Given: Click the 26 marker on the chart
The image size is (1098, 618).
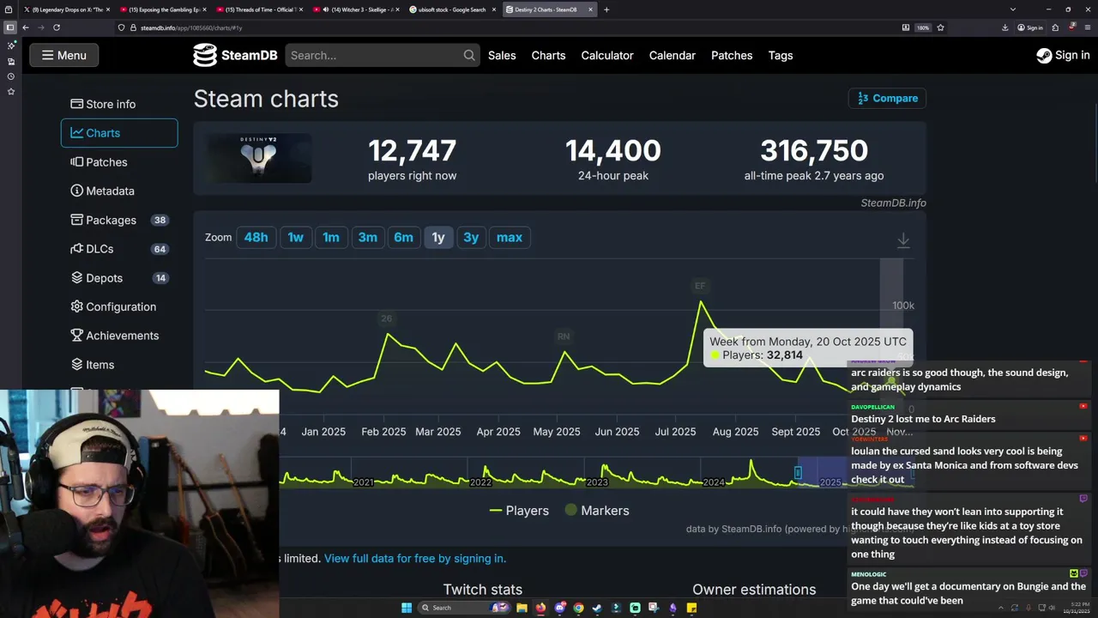Looking at the screenshot, I should pos(386,318).
